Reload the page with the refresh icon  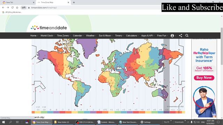[x=13, y=8]
